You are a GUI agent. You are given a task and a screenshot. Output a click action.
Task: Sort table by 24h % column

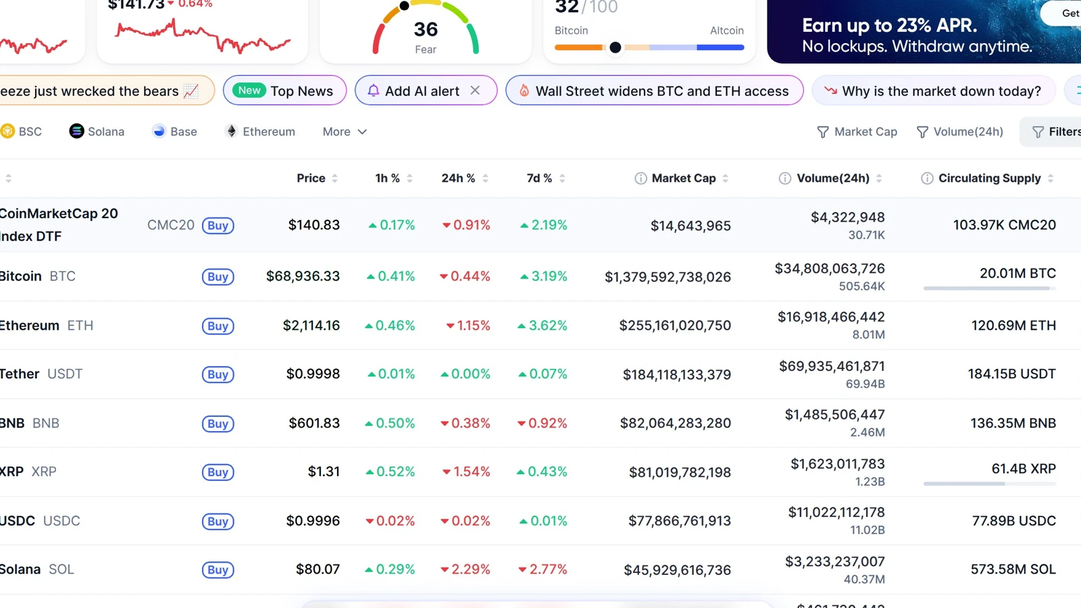click(465, 178)
